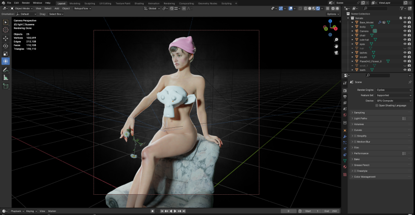The width and height of the screenshot is (415, 215).
Task: Expand the Color Management panel
Action: coord(364,177)
